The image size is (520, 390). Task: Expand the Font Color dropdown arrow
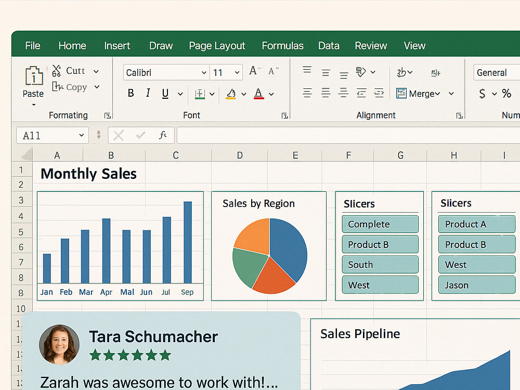(x=271, y=94)
